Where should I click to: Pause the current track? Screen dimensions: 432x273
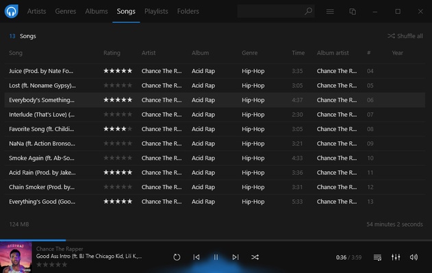pos(216,257)
